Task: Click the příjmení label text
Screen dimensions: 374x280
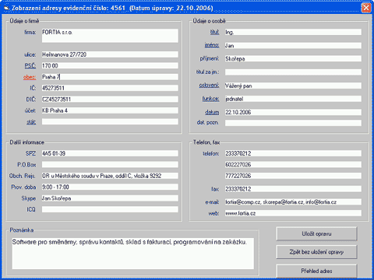Action: pyautogui.click(x=210, y=58)
